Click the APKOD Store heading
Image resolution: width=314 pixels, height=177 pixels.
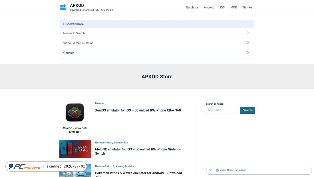(x=157, y=76)
